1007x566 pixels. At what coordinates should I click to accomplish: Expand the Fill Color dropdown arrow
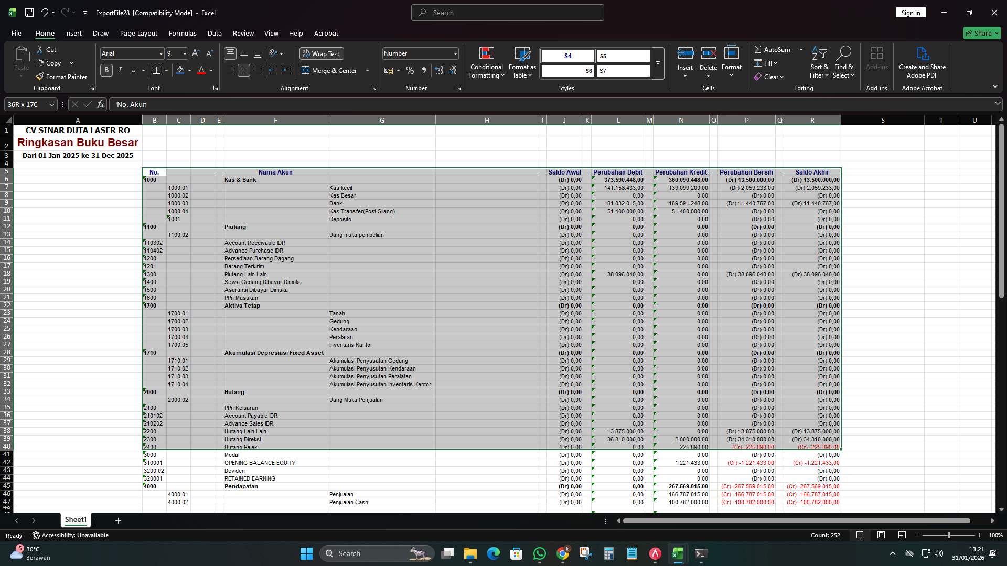(x=190, y=70)
